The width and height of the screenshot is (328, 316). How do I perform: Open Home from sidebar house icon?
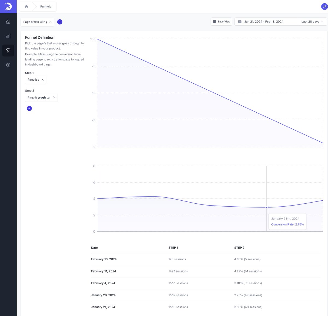(x=8, y=22)
